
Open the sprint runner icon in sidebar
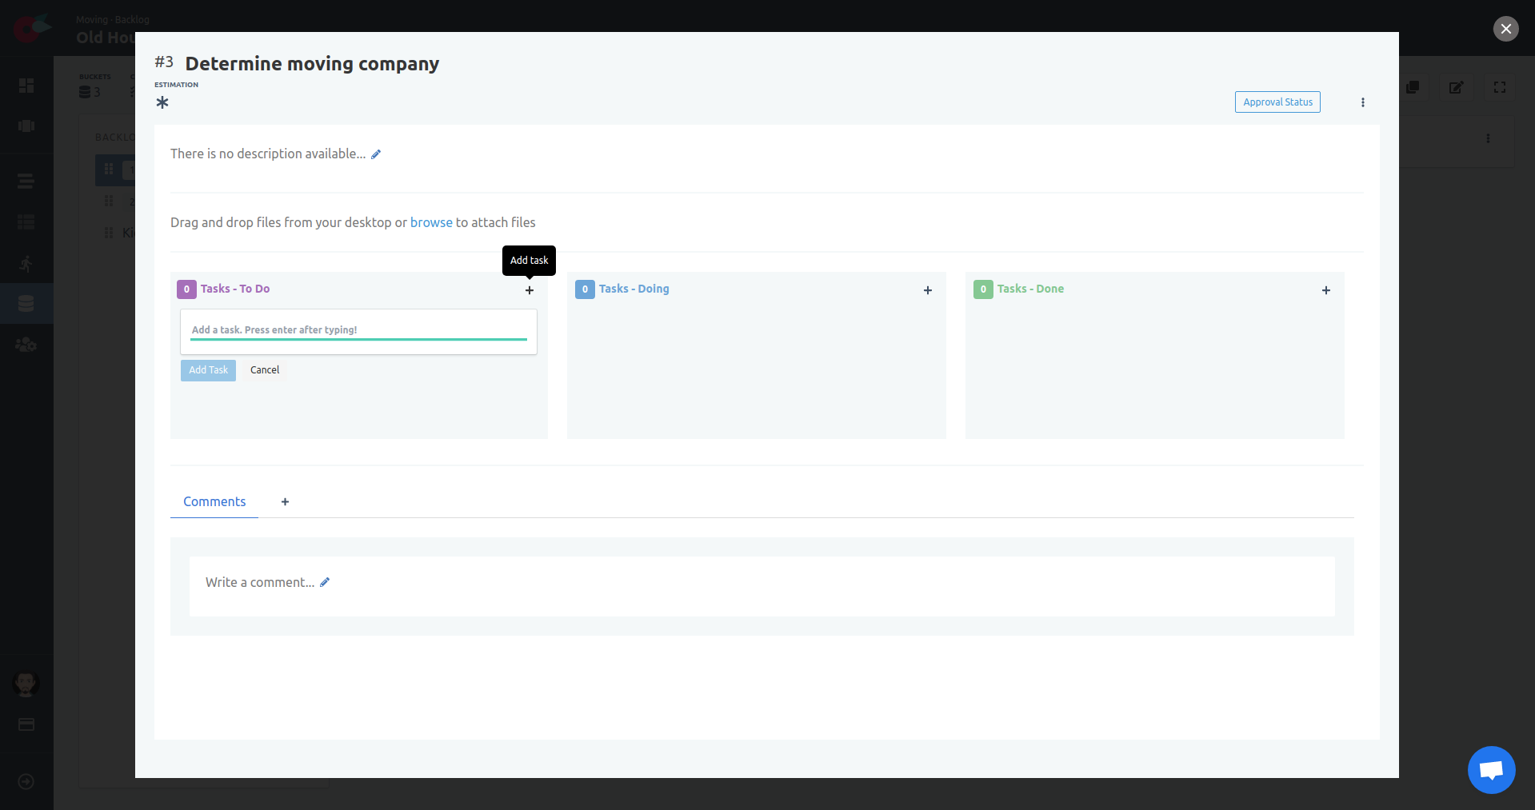point(26,263)
